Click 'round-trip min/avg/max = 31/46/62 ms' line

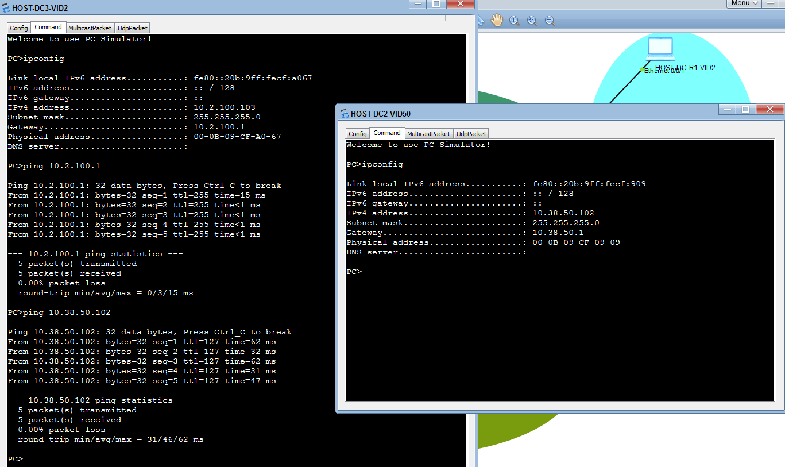pos(111,439)
